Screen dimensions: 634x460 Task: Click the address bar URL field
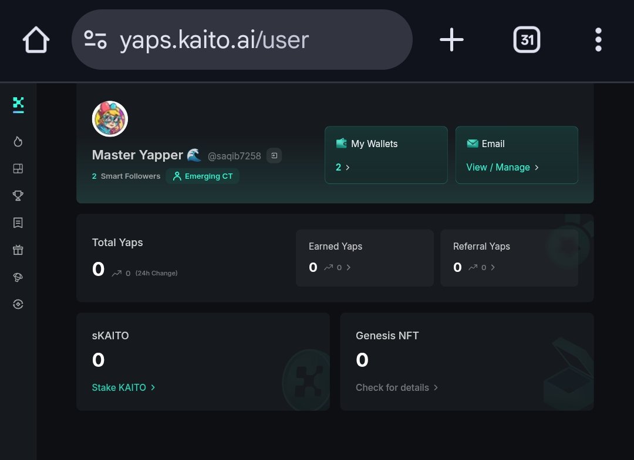[x=242, y=39]
